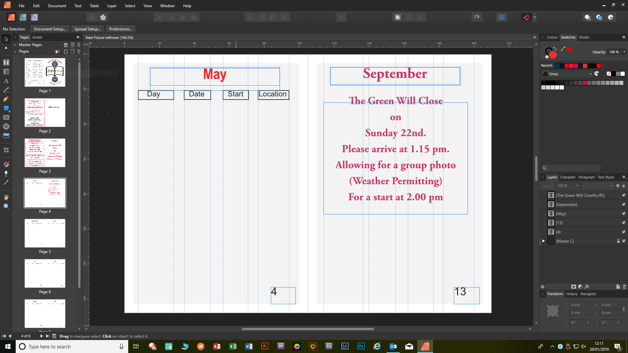Expand the (Master C) layer entry
Image resolution: width=628 pixels, height=353 pixels.
coord(543,241)
